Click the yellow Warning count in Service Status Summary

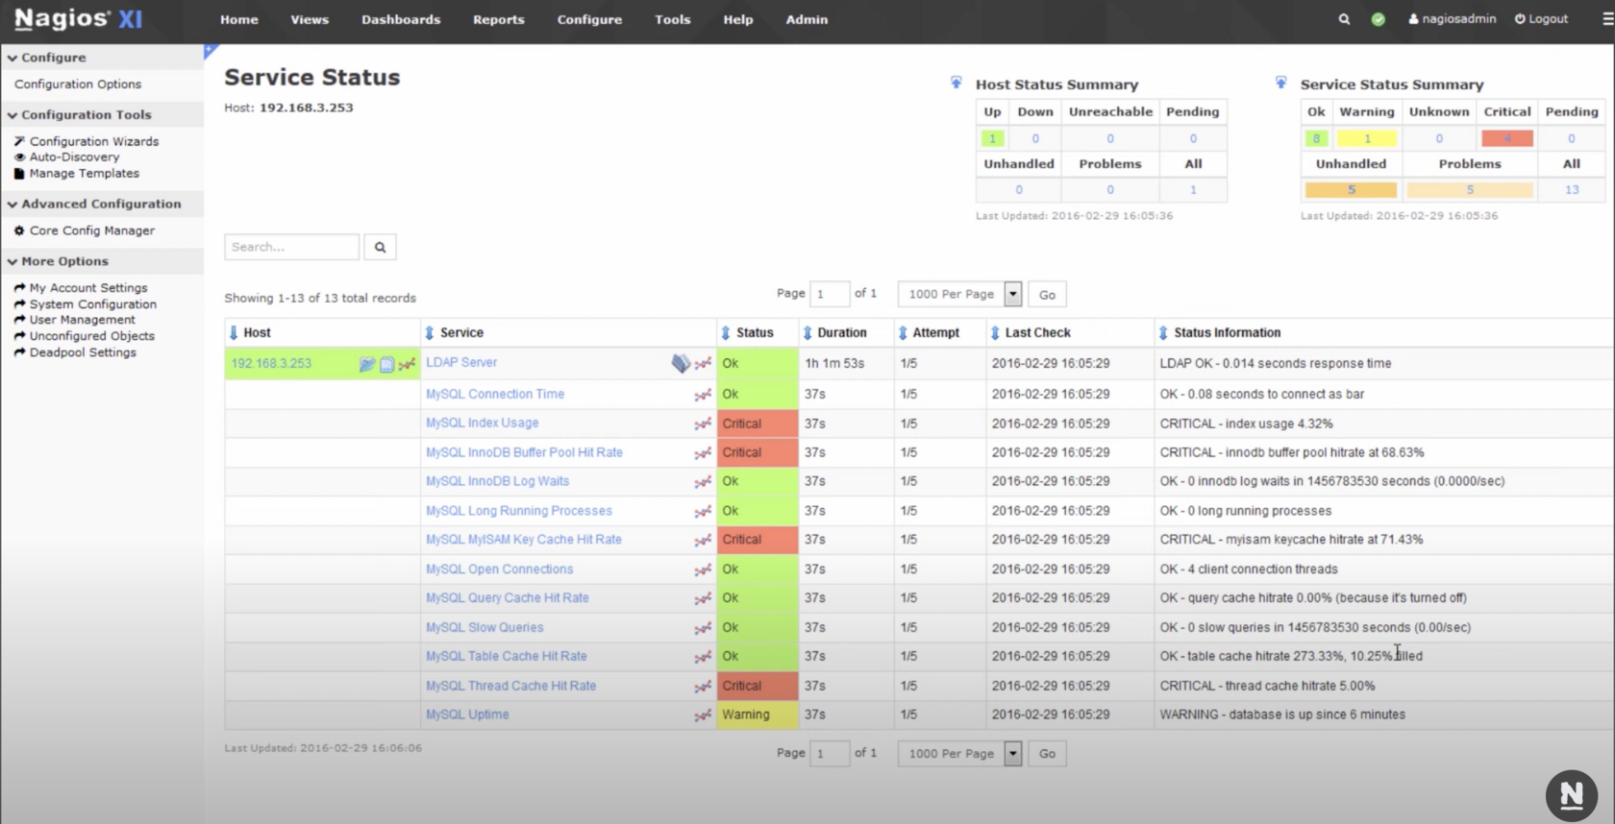(1367, 138)
